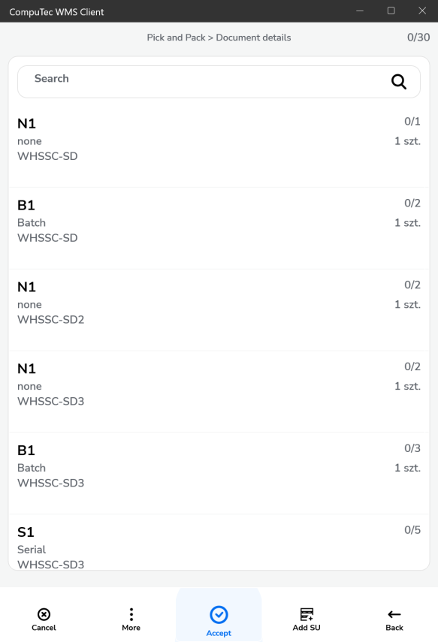438x642 pixels.
Task: Select the S1 Serial item in WHSSC-SD3
Action: pos(219,542)
